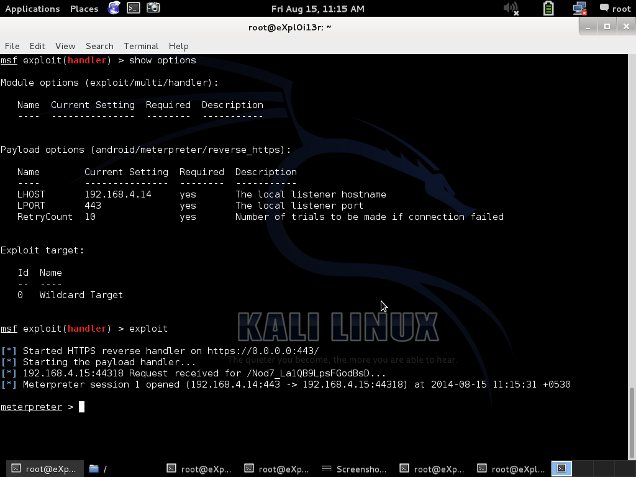
Task: Launch terminal from top panel icon
Action: (134, 7)
